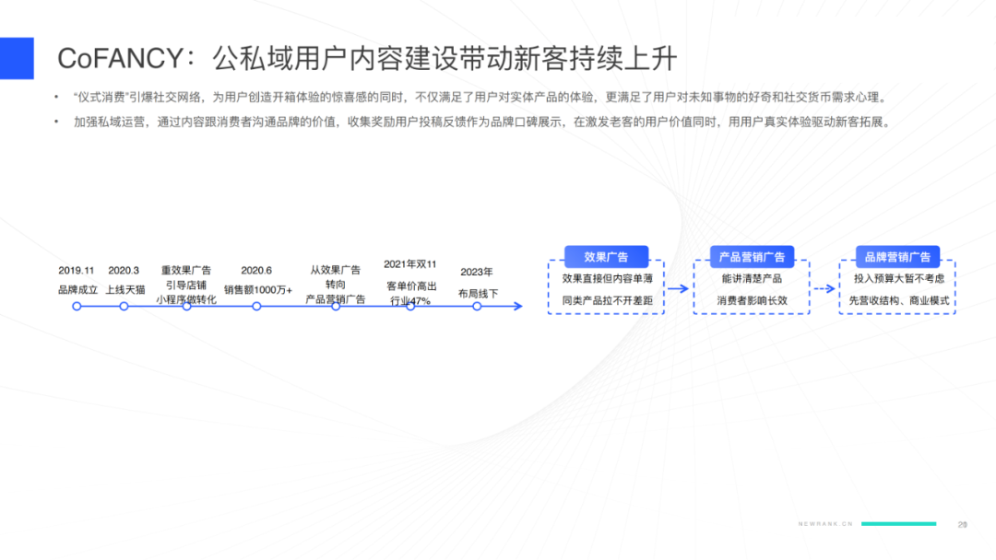Viewport: 996px width, 560px height.
Task: Select the blue 产品营销广告 header label
Action: pos(753,257)
